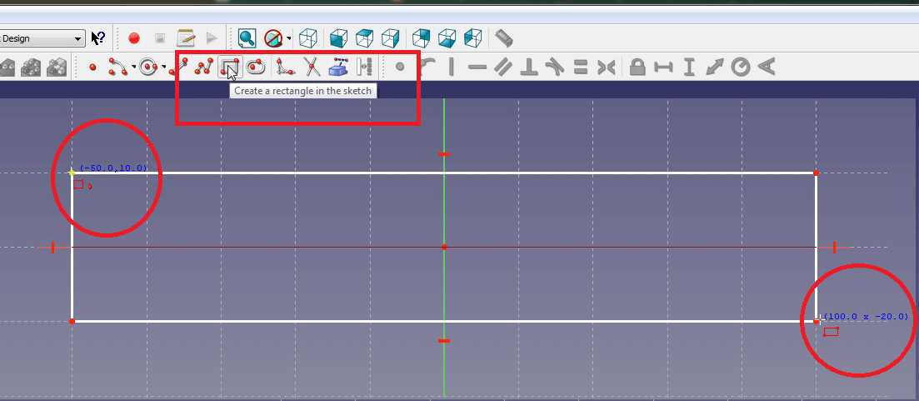Viewport: 919px width, 401px height.
Task: Click the external geometry tool
Action: pyautogui.click(x=339, y=67)
